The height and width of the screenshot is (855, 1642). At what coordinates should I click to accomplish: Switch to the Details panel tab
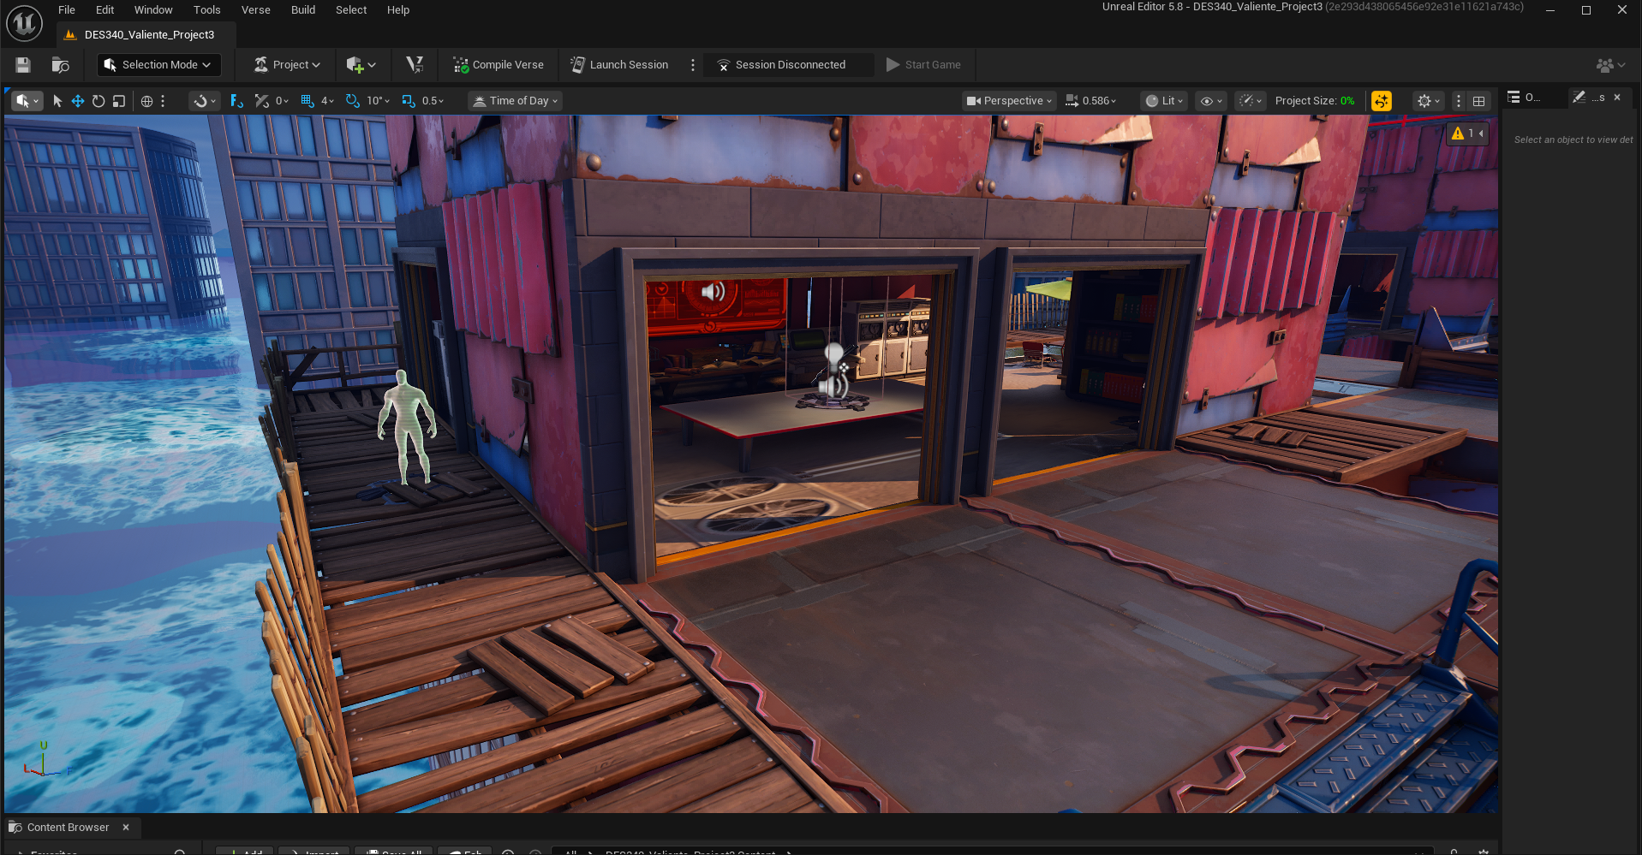pyautogui.click(x=1590, y=98)
